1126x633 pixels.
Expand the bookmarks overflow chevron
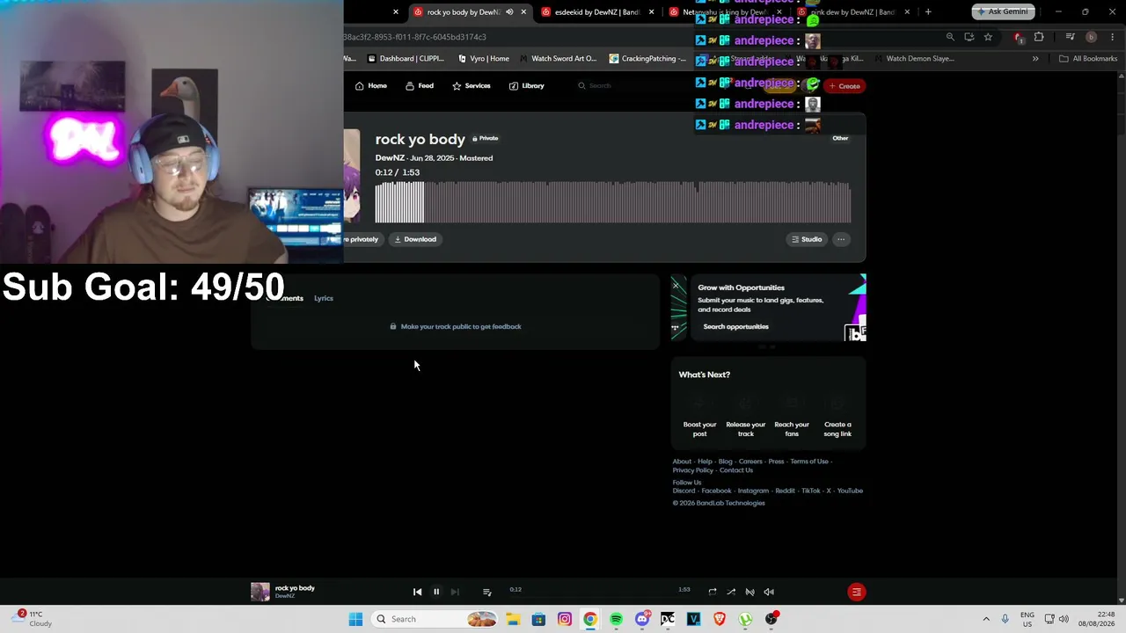[x=1035, y=59]
